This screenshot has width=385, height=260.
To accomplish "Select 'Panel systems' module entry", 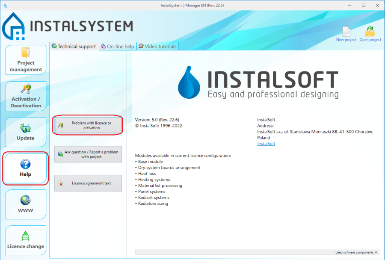I will (x=151, y=192).
